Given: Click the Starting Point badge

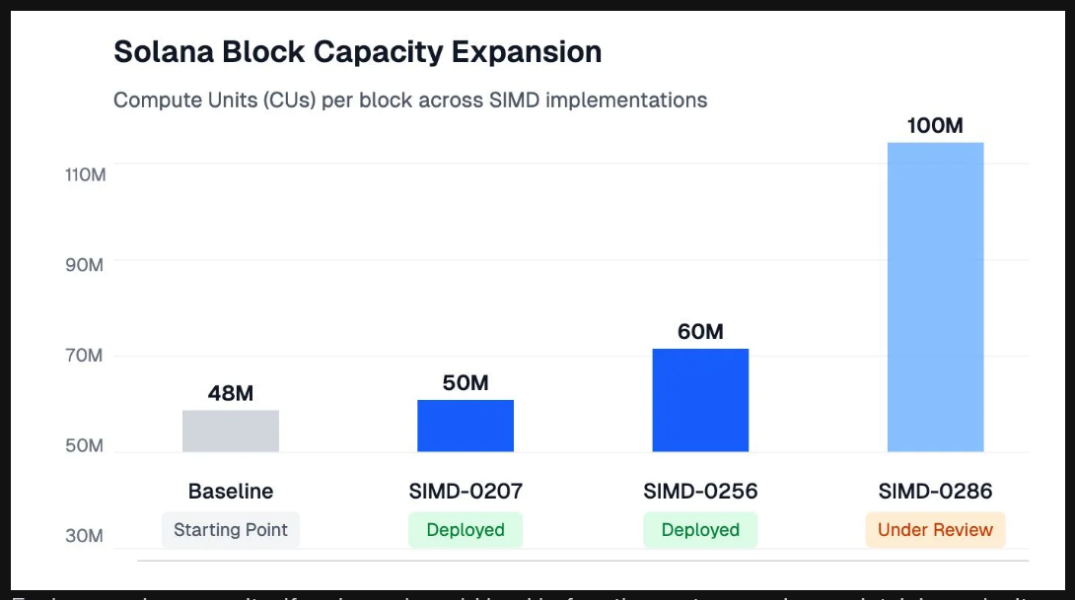Looking at the screenshot, I should (x=231, y=530).
